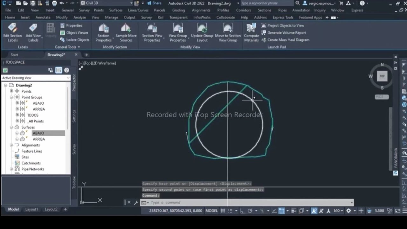Screen dimensions: 407x229
Task: Expand the Pipe Networks tree node
Action: pyautogui.click(x=11, y=169)
